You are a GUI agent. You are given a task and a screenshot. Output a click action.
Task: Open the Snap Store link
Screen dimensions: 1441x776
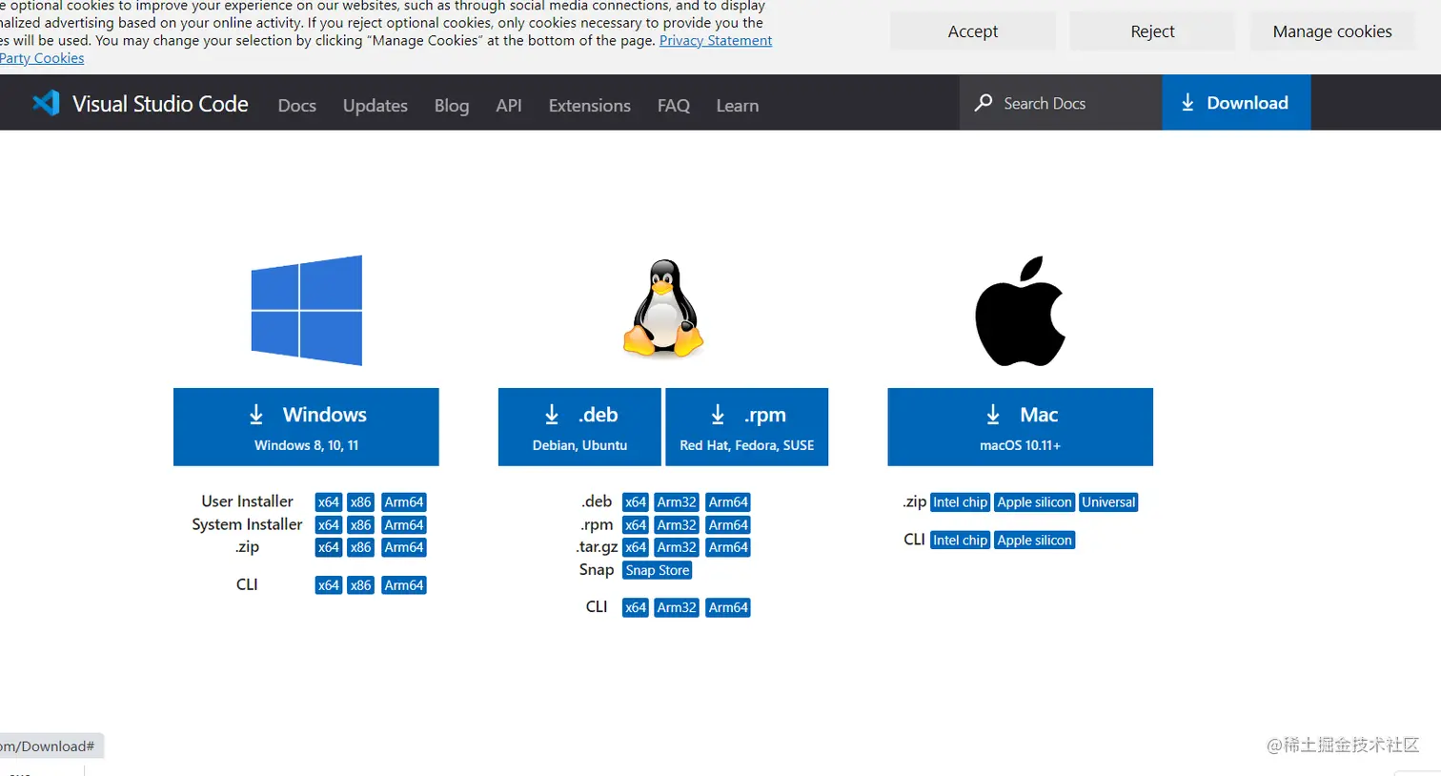[658, 570]
